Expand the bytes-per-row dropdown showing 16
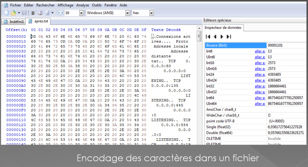This screenshot has width=308, height=167. coord(81,13)
